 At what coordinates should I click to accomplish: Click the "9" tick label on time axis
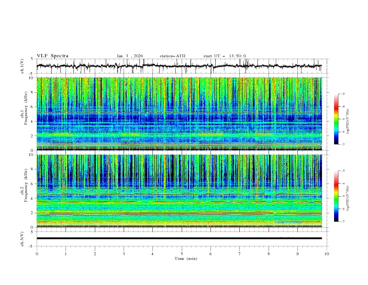coord(297,254)
